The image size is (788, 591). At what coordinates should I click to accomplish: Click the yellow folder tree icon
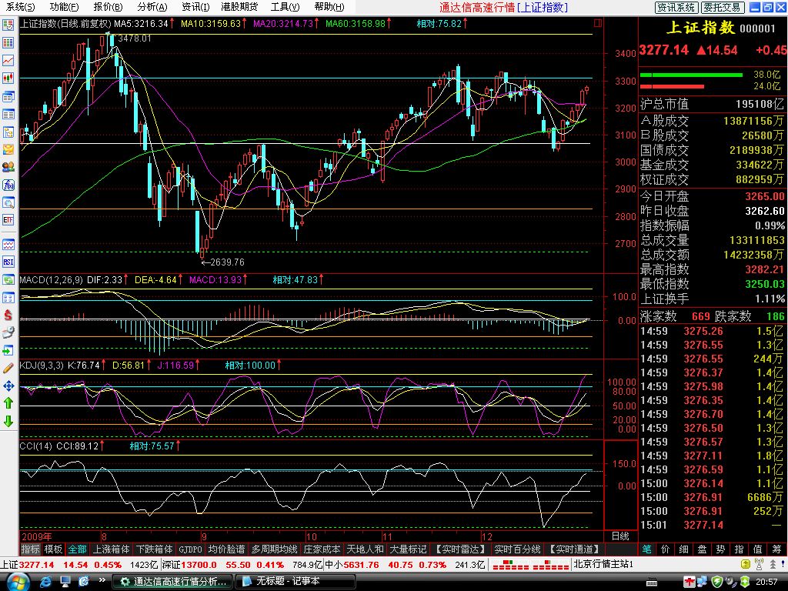point(8,132)
